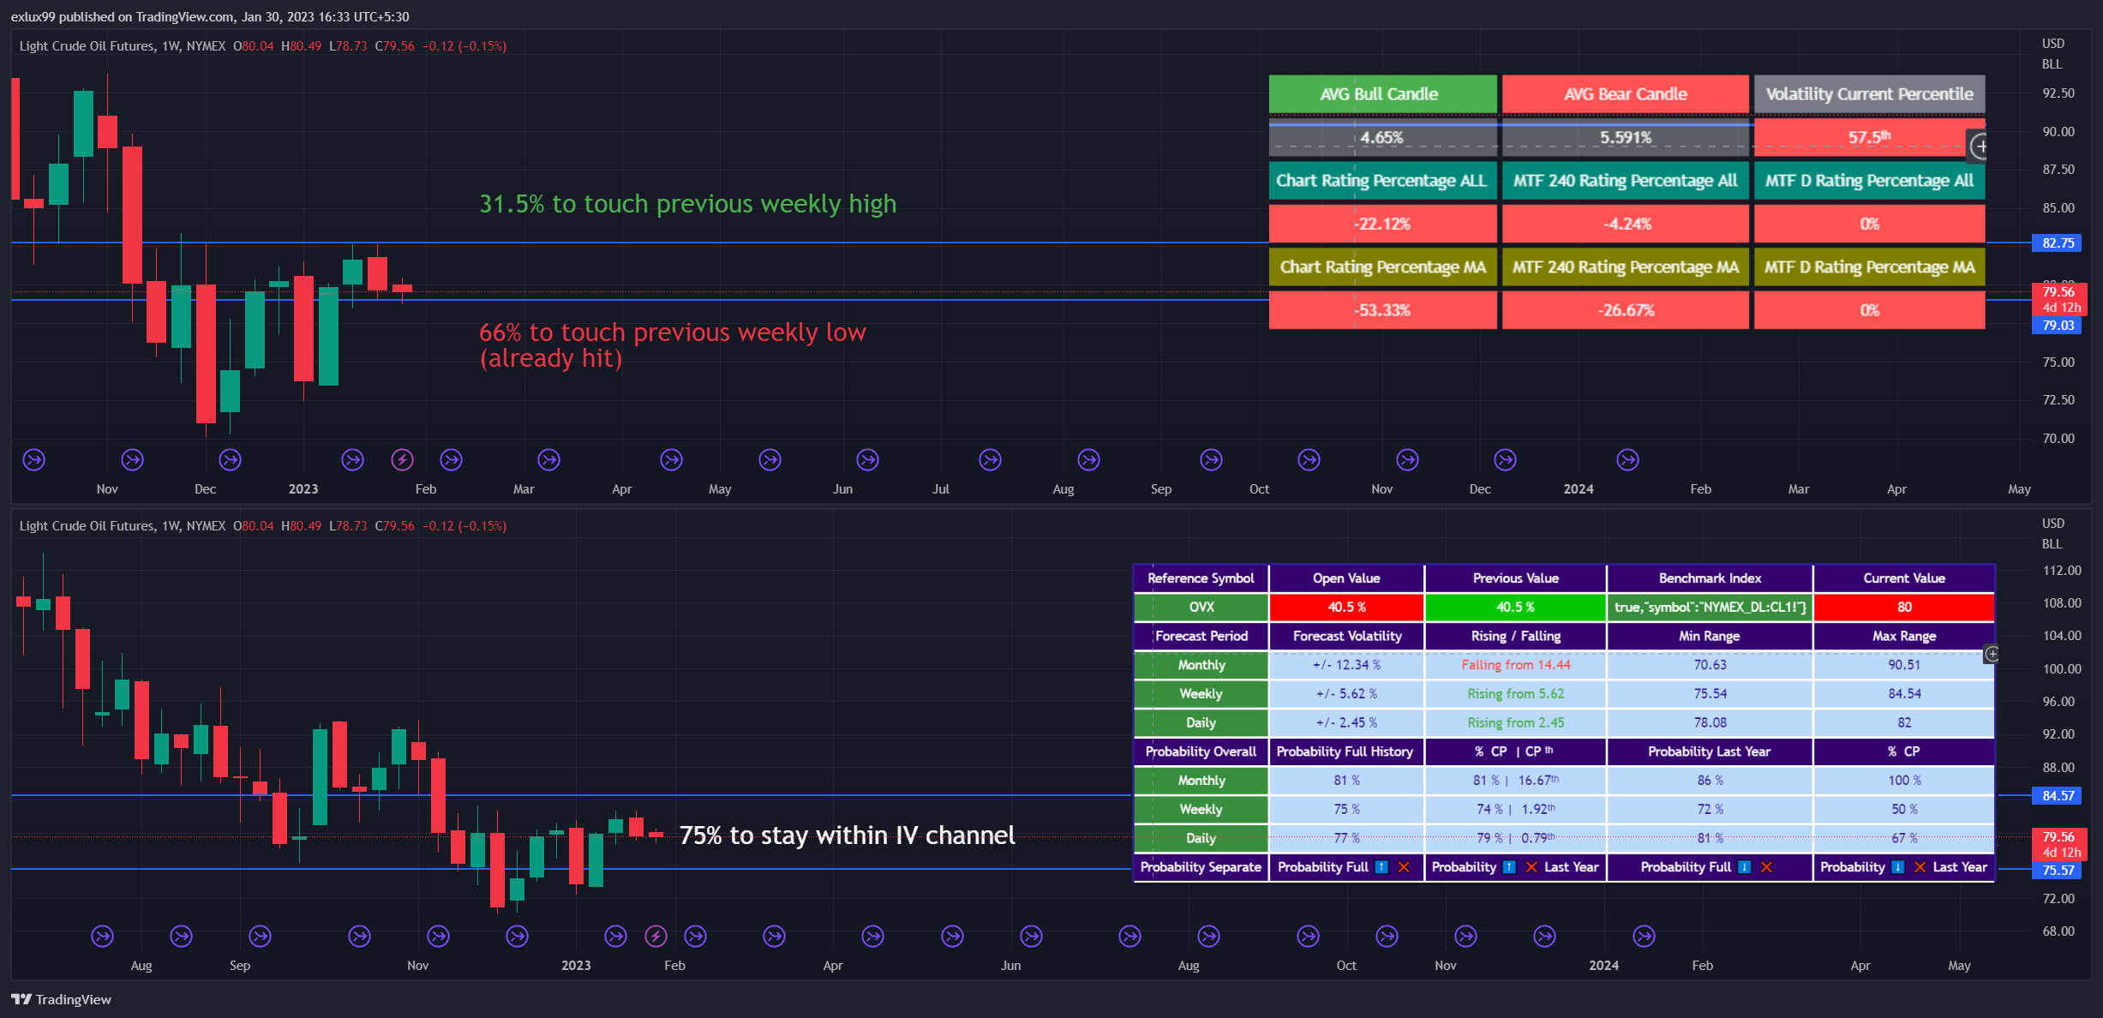The image size is (2103, 1018).
Task: Click the red 79.56 current price tag in the top chart
Action: point(2060,299)
